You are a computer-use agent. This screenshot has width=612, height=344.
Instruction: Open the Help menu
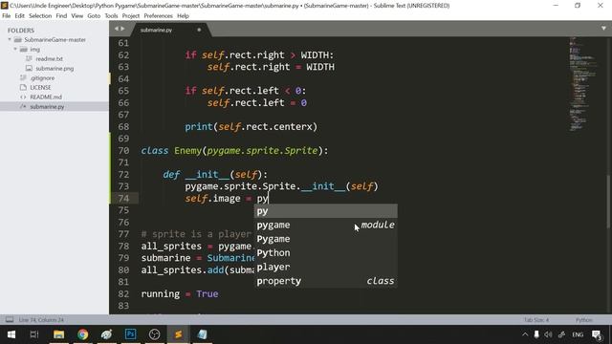183,16
